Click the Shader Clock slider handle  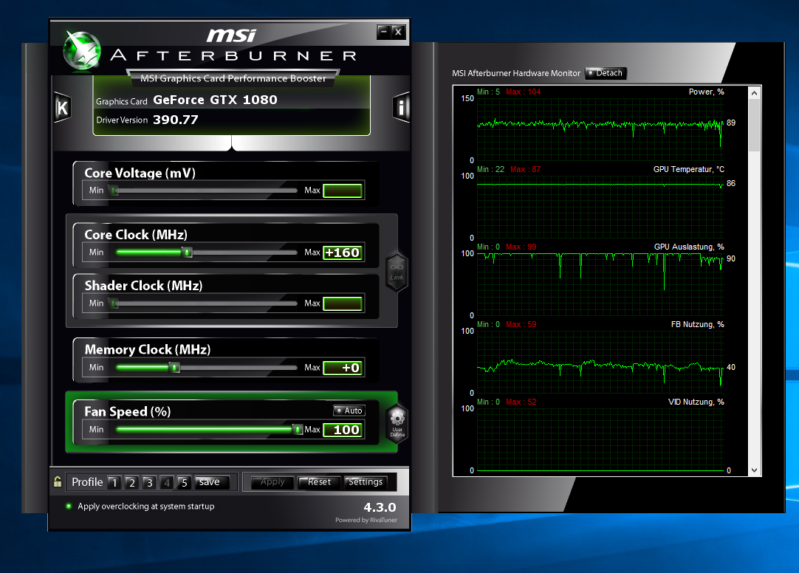pos(114,303)
